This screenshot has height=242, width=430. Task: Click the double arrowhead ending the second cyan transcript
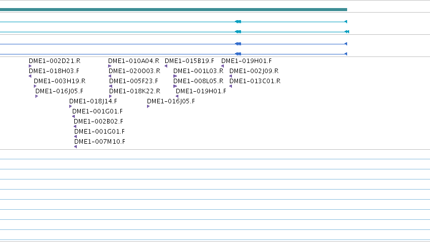coord(347,32)
